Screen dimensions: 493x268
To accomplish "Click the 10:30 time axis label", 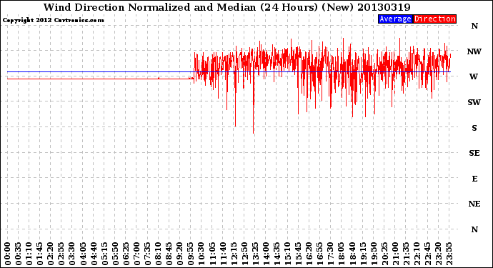I will 201,254.
